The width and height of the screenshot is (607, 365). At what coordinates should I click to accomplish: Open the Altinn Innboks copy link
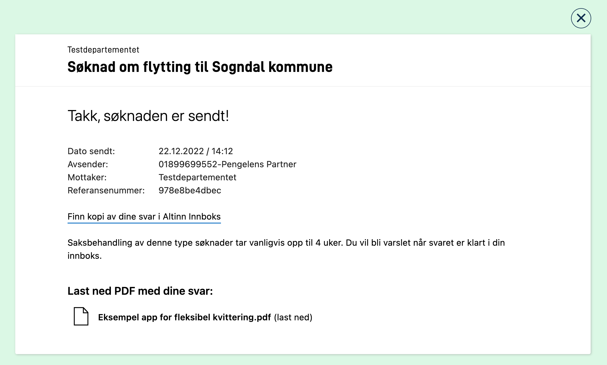(144, 217)
